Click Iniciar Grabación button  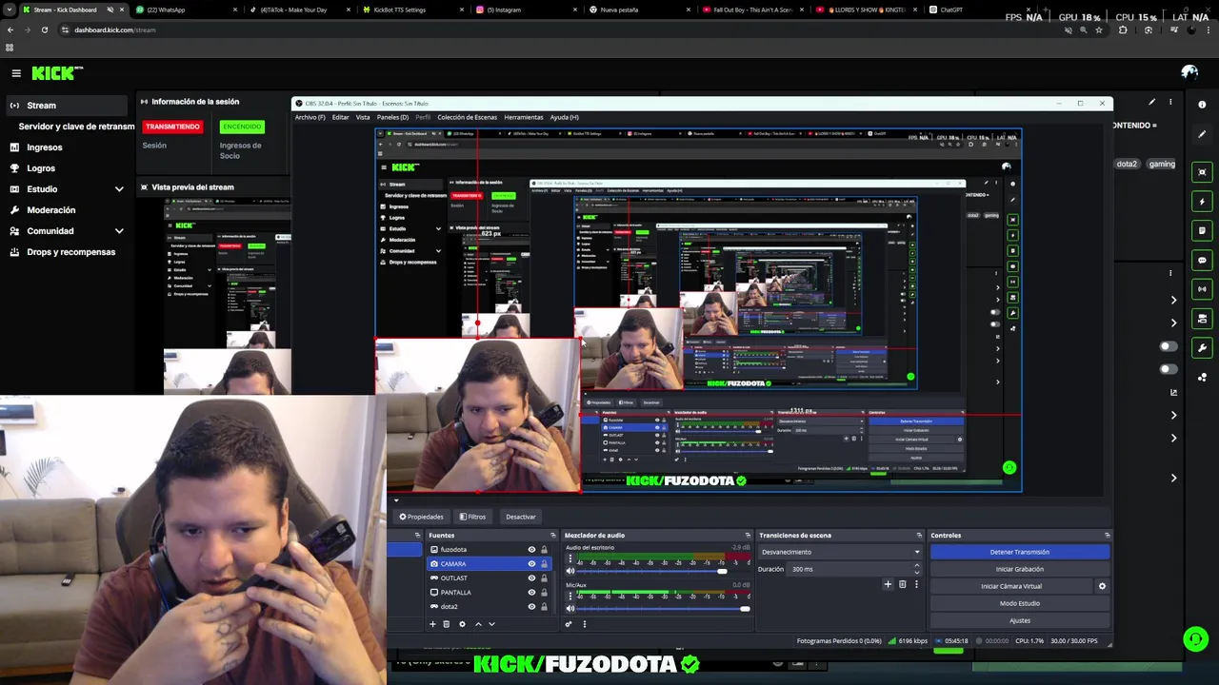[1019, 569]
